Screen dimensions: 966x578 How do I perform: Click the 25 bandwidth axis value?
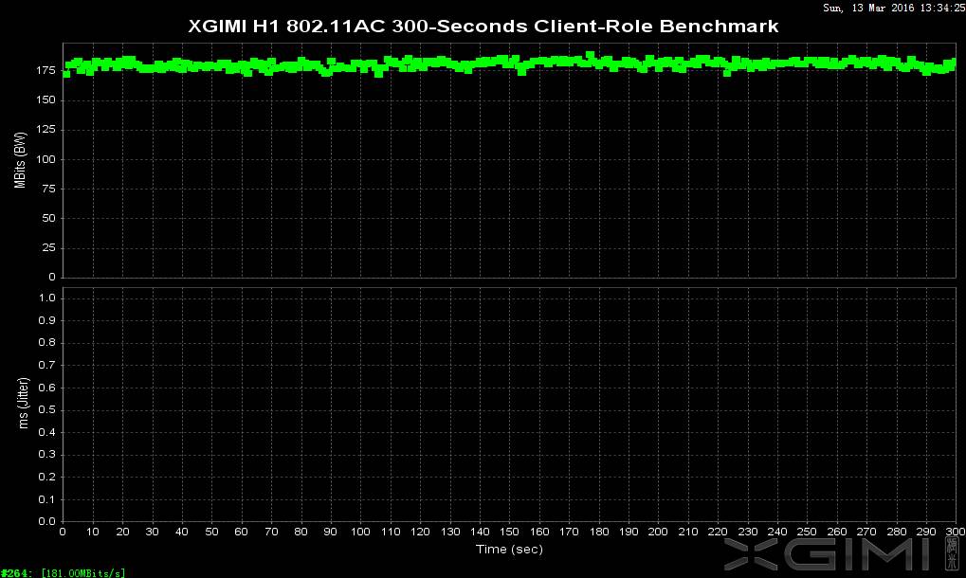(x=48, y=247)
